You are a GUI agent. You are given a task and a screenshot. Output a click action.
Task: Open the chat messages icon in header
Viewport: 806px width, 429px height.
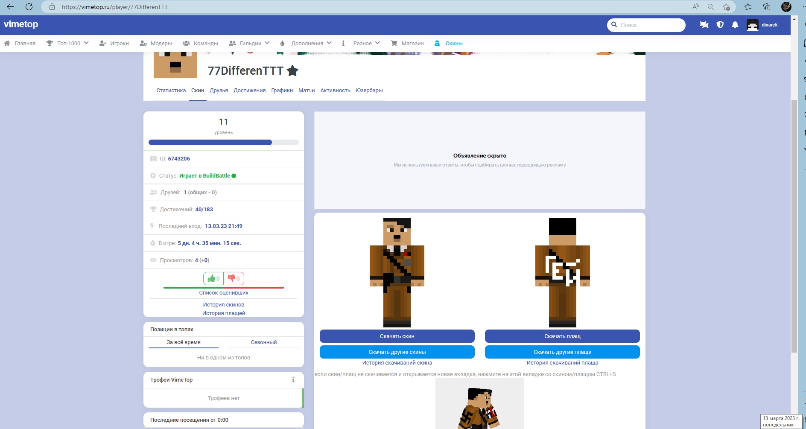click(x=704, y=25)
